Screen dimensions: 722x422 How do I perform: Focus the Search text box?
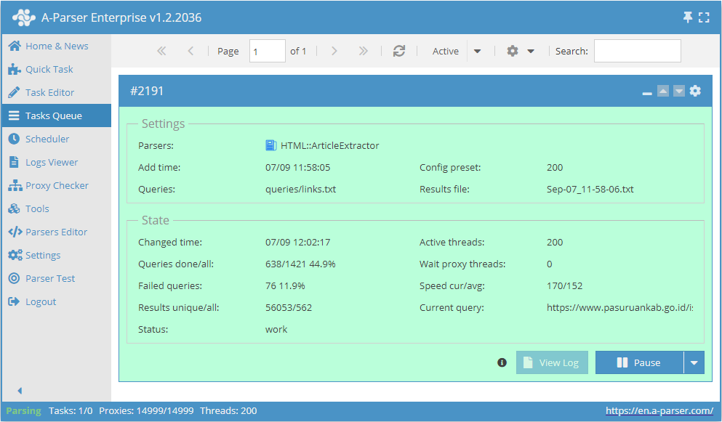[637, 51]
